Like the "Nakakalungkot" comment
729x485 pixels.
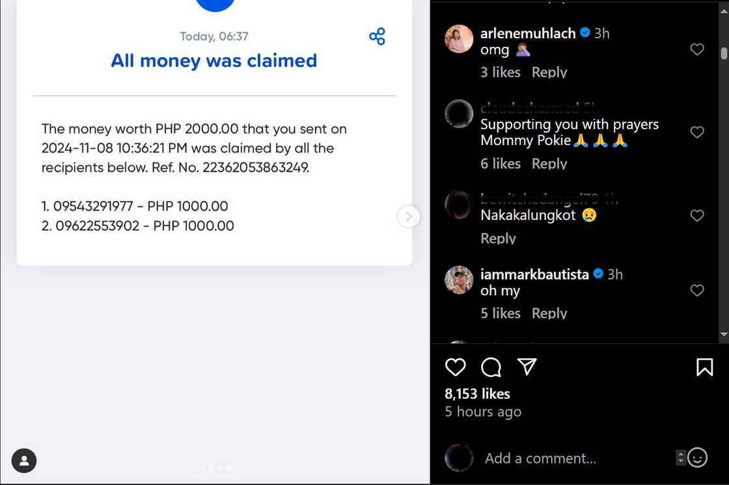tap(697, 215)
